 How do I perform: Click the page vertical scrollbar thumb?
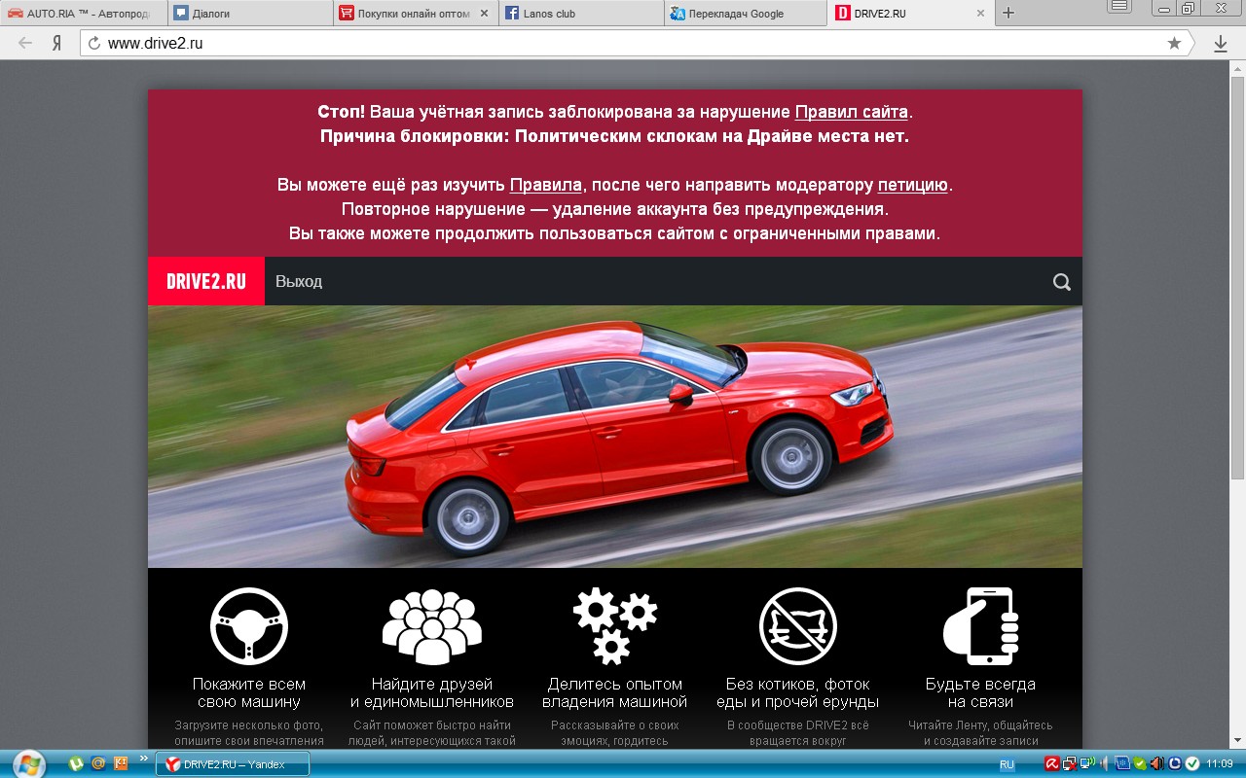point(1237,277)
